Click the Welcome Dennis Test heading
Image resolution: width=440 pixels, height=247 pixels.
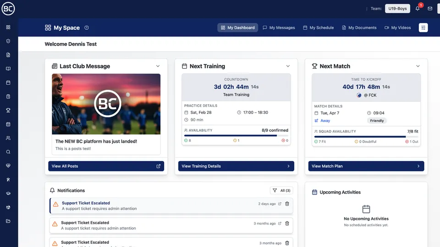(71, 44)
